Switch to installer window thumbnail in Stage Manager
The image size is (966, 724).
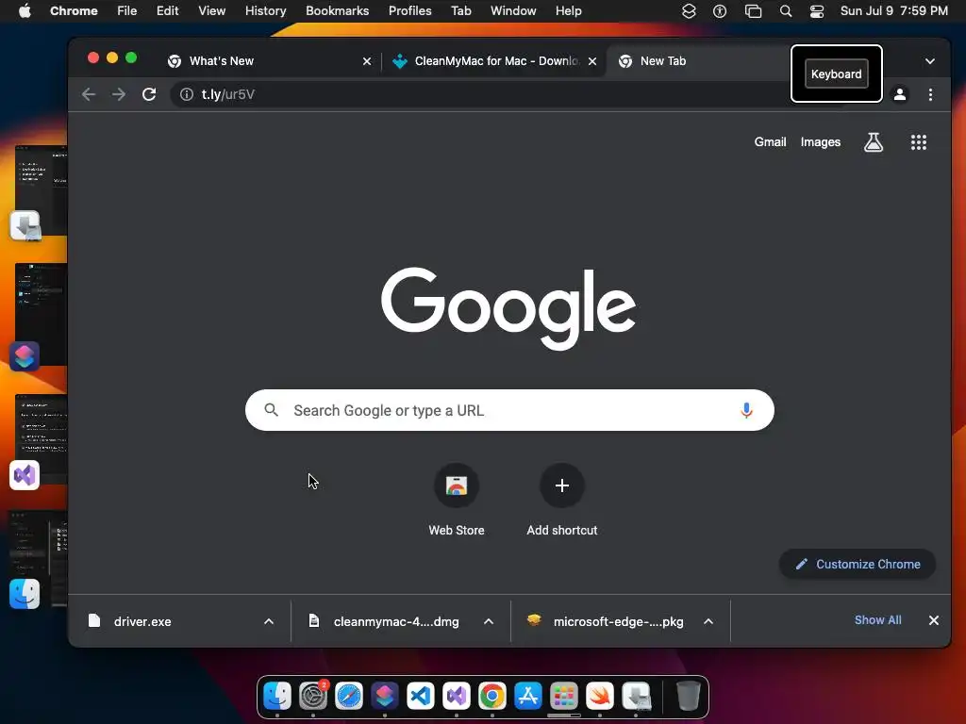tap(38, 192)
